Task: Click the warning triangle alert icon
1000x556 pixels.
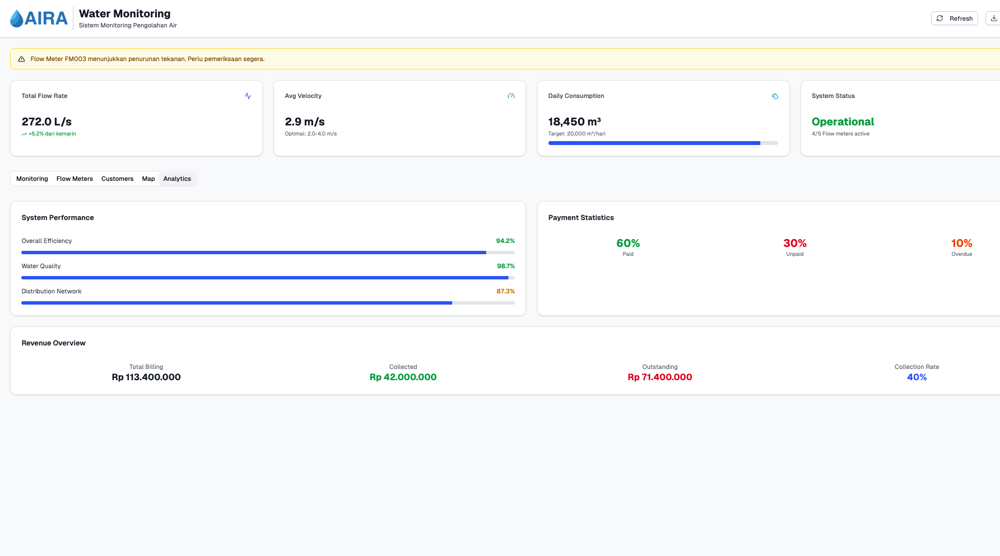Action: (22, 59)
